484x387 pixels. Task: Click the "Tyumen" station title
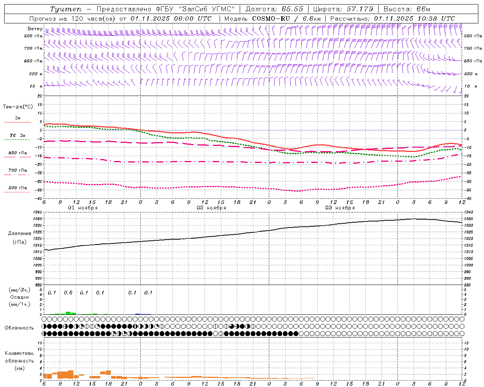pyautogui.click(x=66, y=9)
